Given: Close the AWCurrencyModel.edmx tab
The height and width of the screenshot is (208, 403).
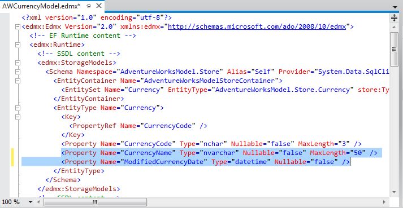Looking at the screenshot, I should pyautogui.click(x=98, y=6).
